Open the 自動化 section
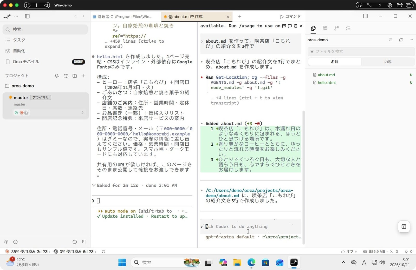416x270 pixels. [x=45, y=51]
